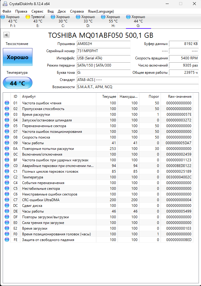Screen dimensions: 201x286
Task: Click the previous disk arrow icon
Action: pos(6,35)
